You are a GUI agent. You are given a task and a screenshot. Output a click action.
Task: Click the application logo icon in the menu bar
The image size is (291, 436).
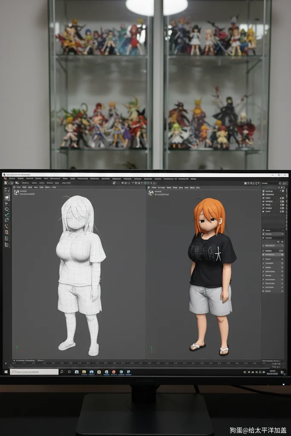coord(5,179)
